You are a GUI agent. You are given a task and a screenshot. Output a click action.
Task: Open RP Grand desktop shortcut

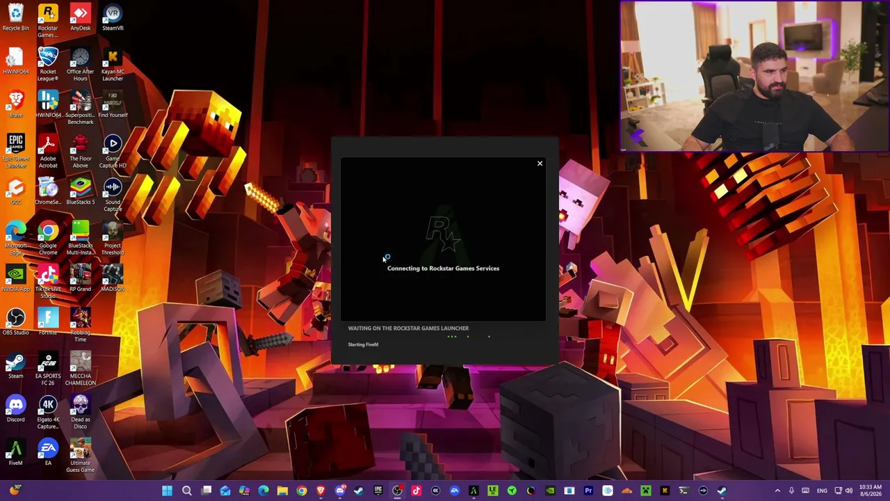point(80,279)
